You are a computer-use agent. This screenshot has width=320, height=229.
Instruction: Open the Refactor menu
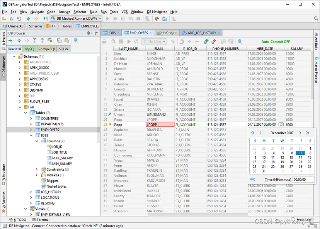tap(80, 12)
